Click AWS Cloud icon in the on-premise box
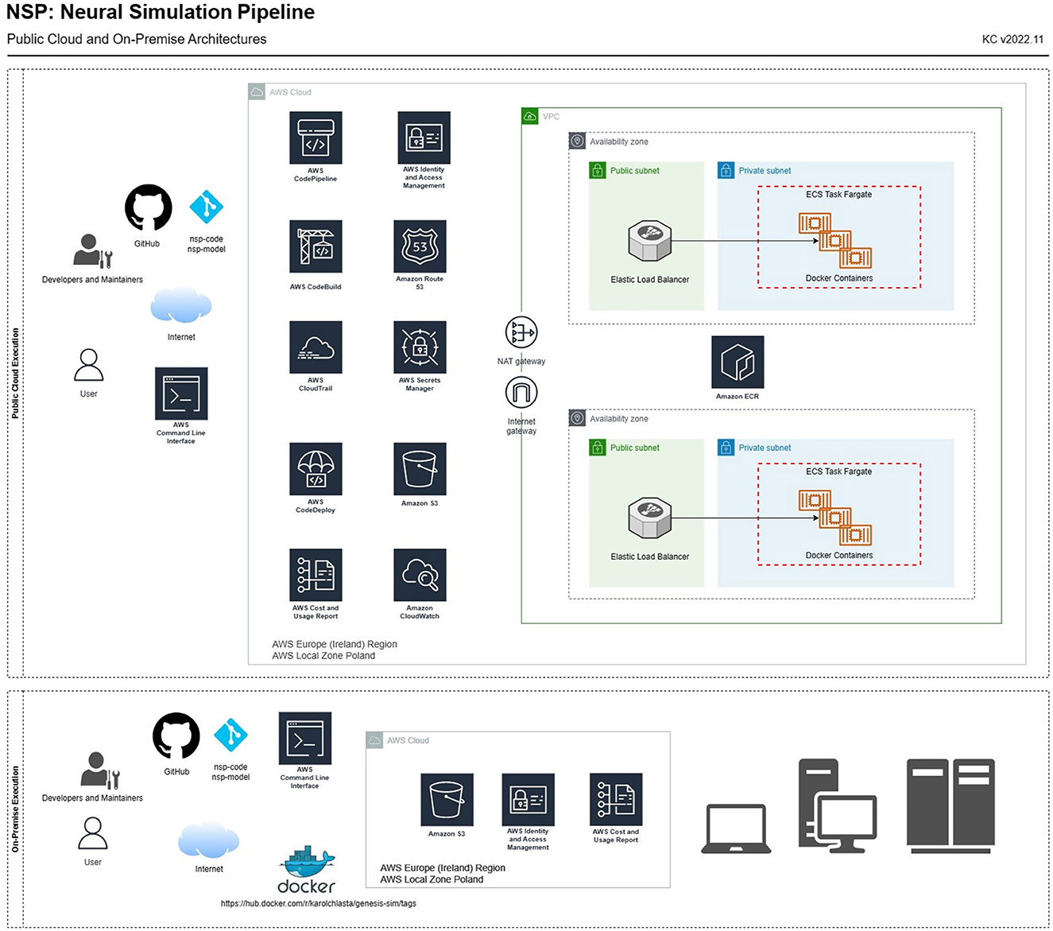Image resolution: width=1053 pixels, height=931 pixels. tap(374, 740)
